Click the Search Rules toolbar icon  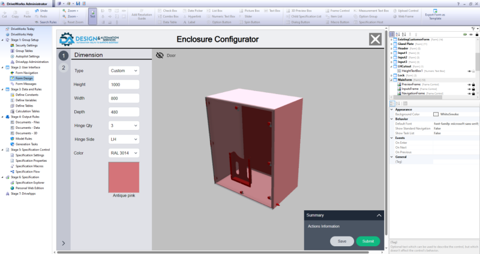37,22
